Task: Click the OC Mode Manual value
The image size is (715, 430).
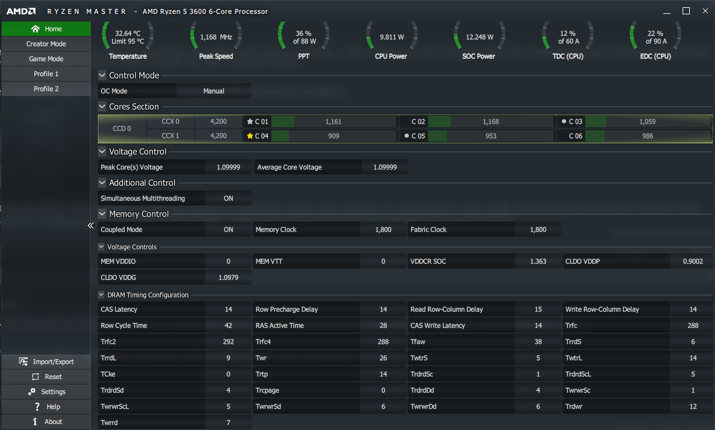Action: coord(214,91)
